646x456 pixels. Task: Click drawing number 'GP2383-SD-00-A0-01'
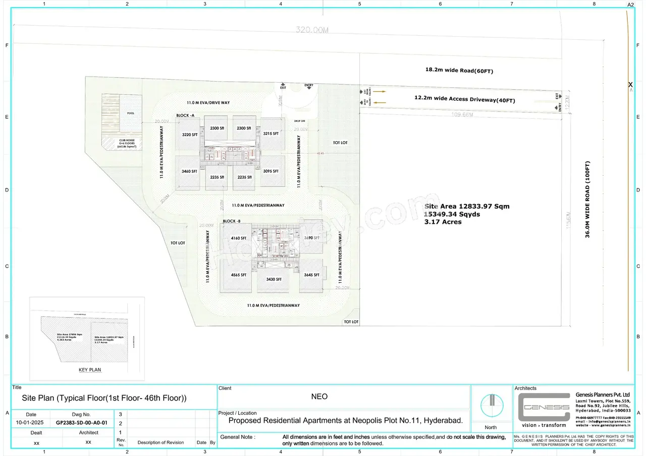[x=82, y=423]
